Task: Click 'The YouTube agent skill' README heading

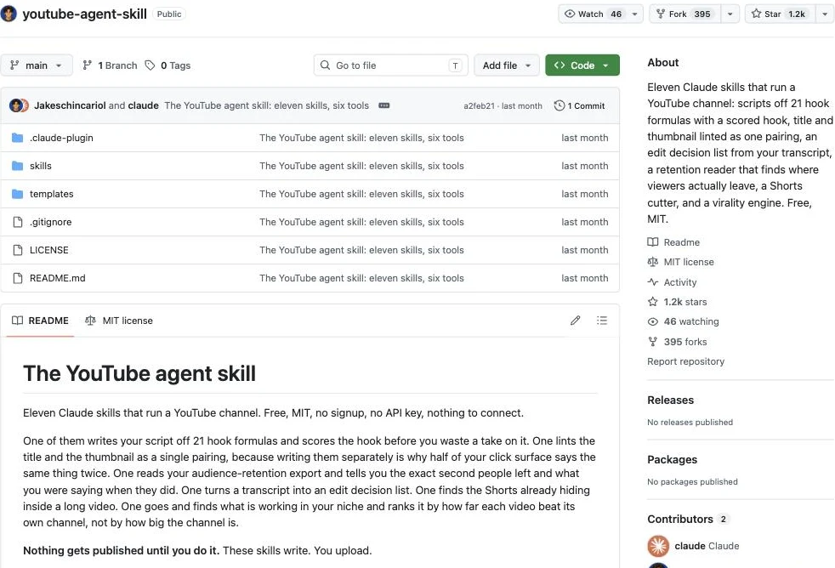Action: (139, 373)
